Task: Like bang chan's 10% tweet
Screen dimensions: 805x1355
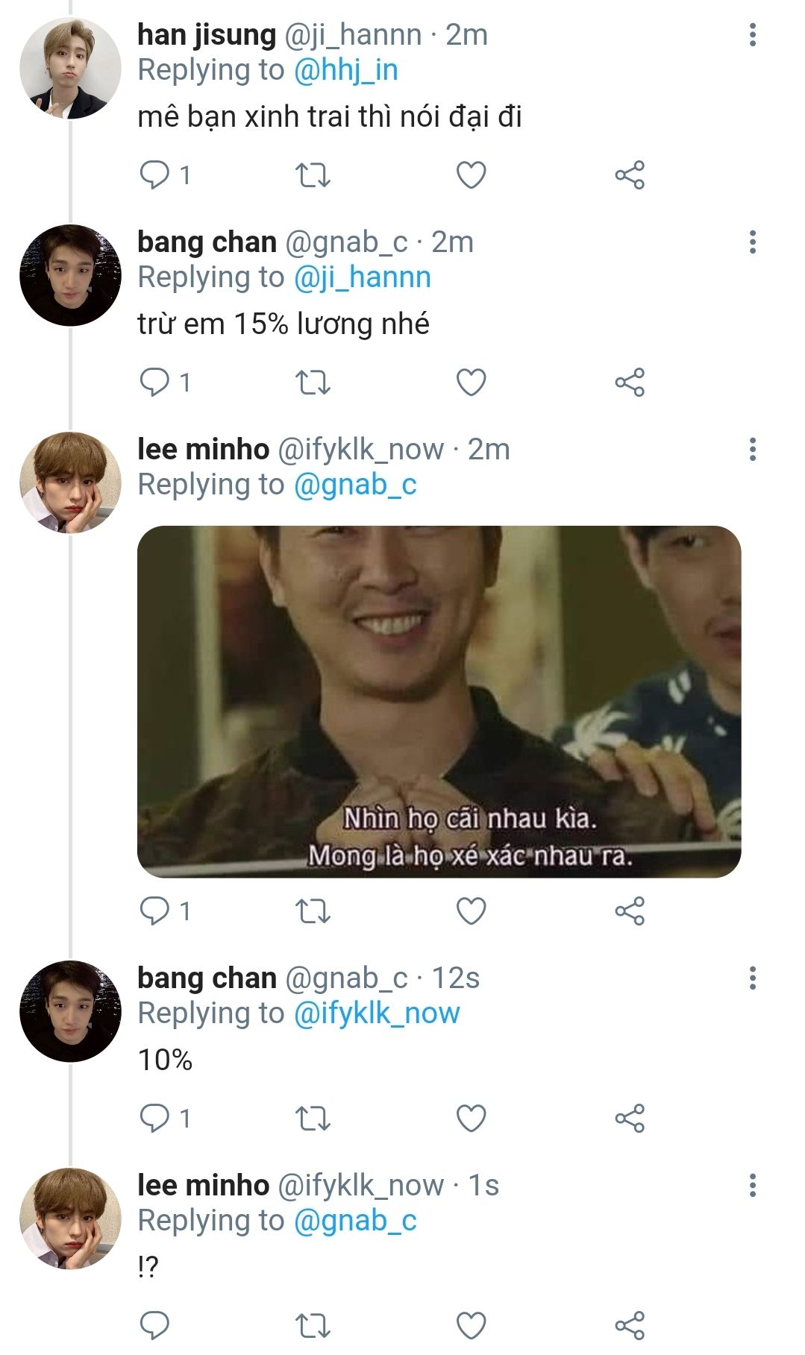Action: pyautogui.click(x=471, y=1119)
